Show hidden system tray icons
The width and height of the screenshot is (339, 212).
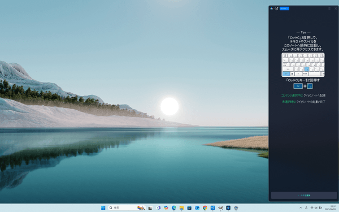pos(301,208)
